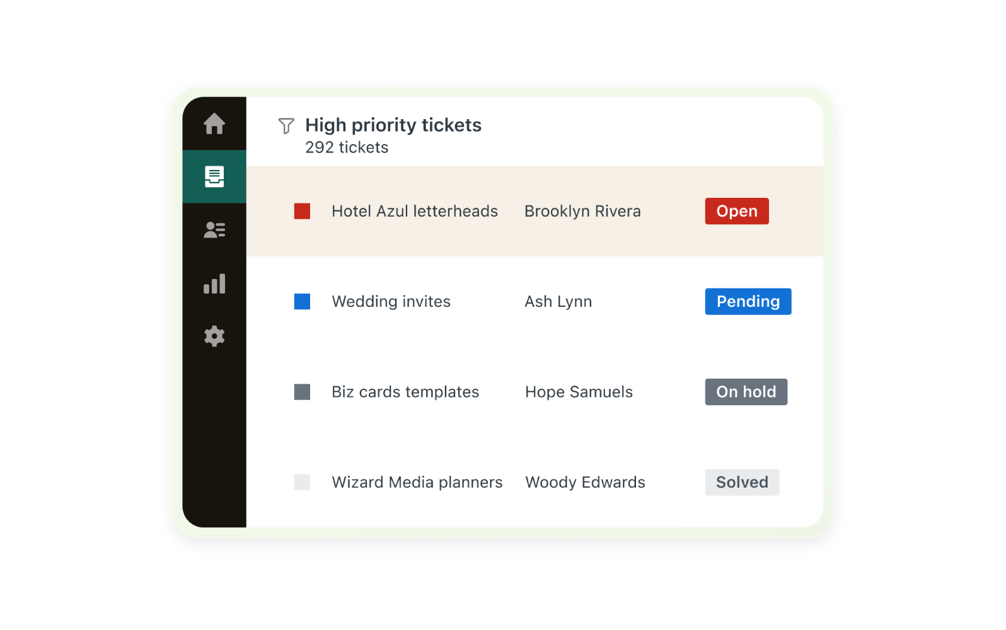Open the Wedding invites ticket
The image size is (1006, 630).
[x=391, y=302]
